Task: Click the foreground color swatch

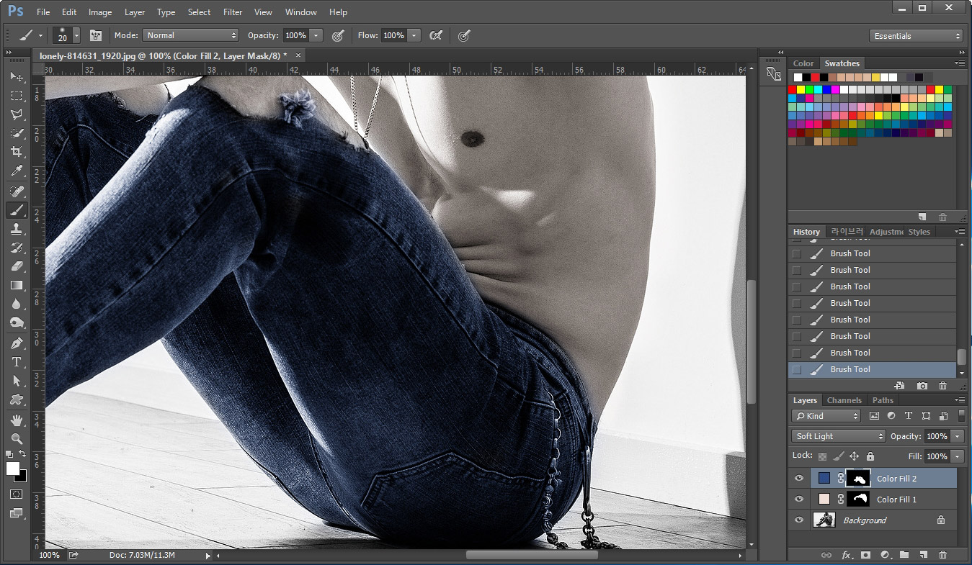Action: pyautogui.click(x=13, y=469)
